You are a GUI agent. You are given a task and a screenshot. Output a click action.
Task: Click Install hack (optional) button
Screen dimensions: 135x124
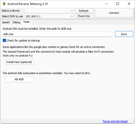pyautogui.click(x=19, y=62)
